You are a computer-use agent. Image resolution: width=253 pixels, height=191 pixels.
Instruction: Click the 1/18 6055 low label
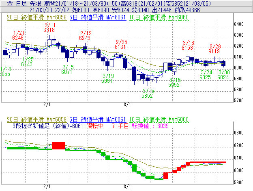coord(5,71)
